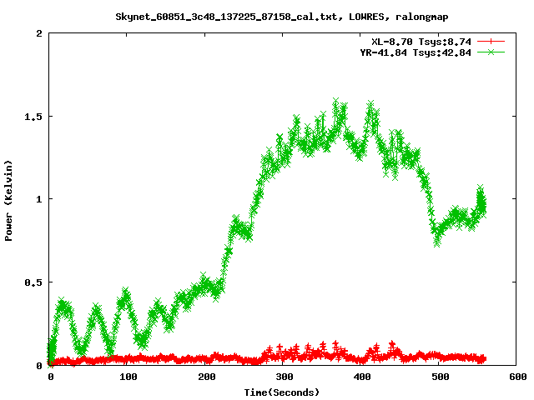Screen dimensions: 534x400
Task: Click the x-axis tick label 400
Action: [x=361, y=377]
